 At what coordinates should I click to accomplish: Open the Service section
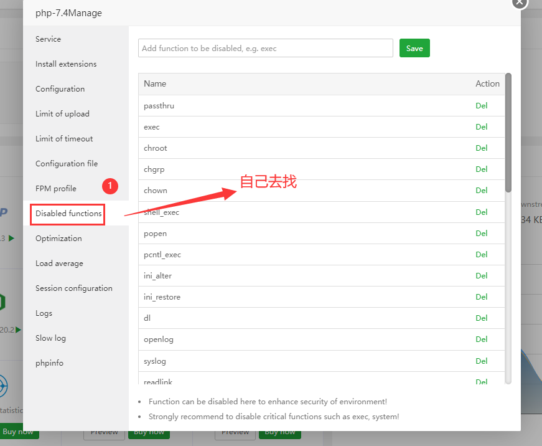tap(48, 39)
